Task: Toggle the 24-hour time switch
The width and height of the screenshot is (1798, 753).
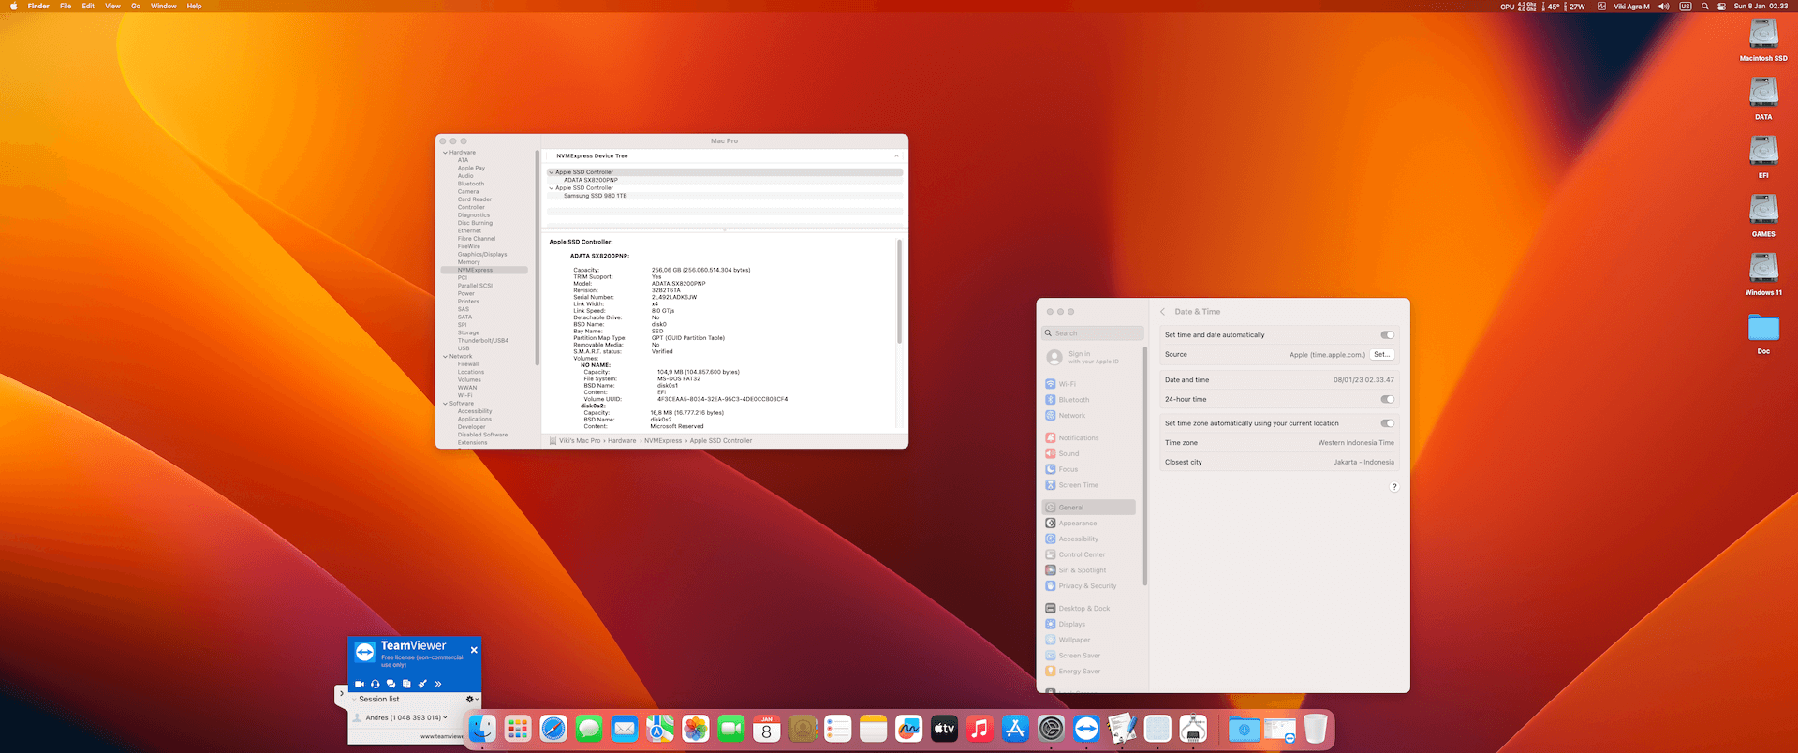Action: pos(1387,399)
